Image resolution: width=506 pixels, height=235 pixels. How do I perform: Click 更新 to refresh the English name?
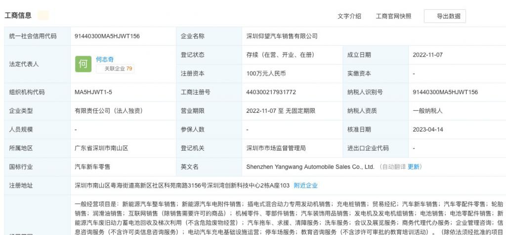[413, 167]
